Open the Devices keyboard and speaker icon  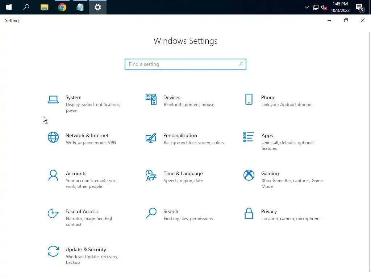(151, 99)
